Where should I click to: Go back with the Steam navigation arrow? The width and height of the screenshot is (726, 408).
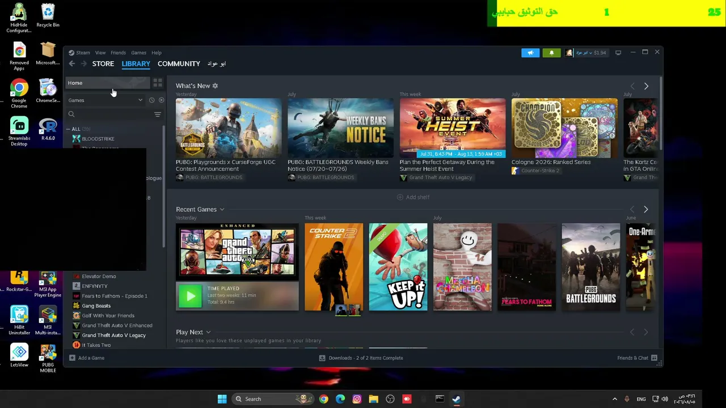click(72, 64)
